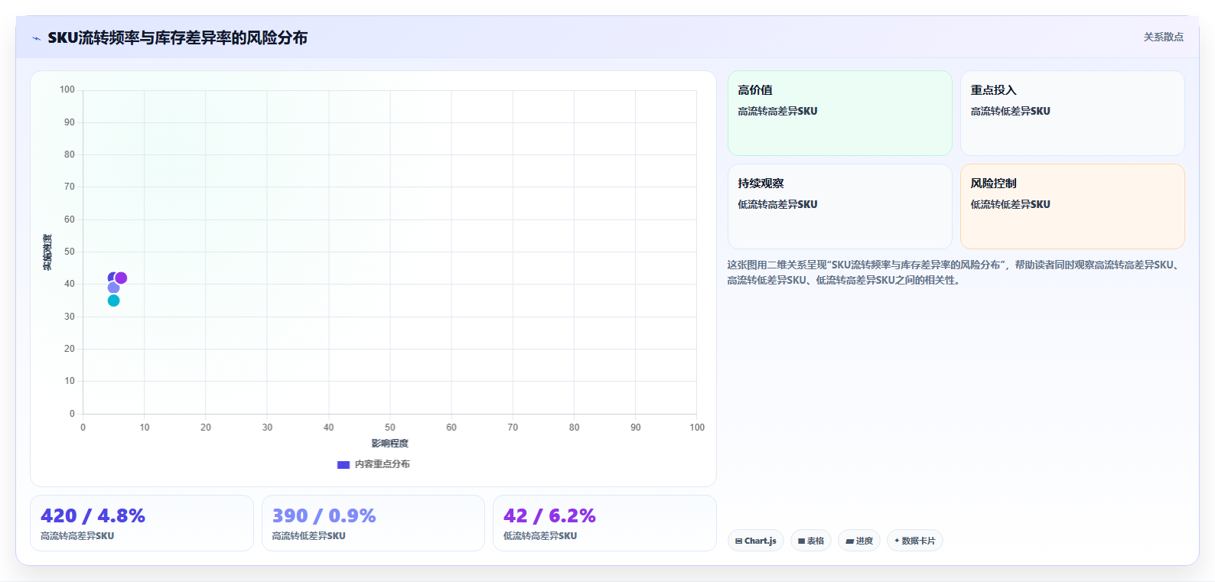The width and height of the screenshot is (1215, 582).
Task: Click the 高流转高差异SKU subtitle in 高价值 card
Action: click(777, 111)
